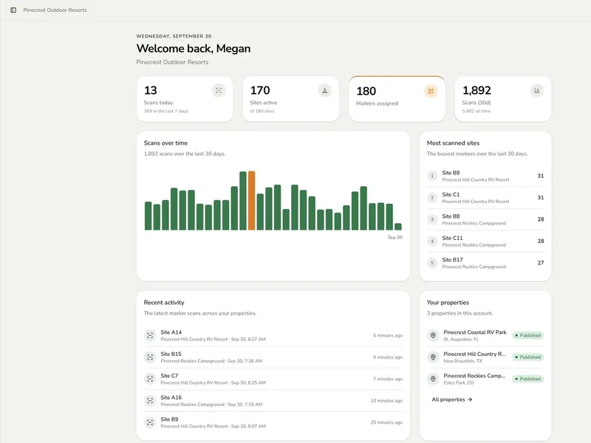Click the Markers assigned QR icon
The width and height of the screenshot is (591, 443).
point(431,91)
